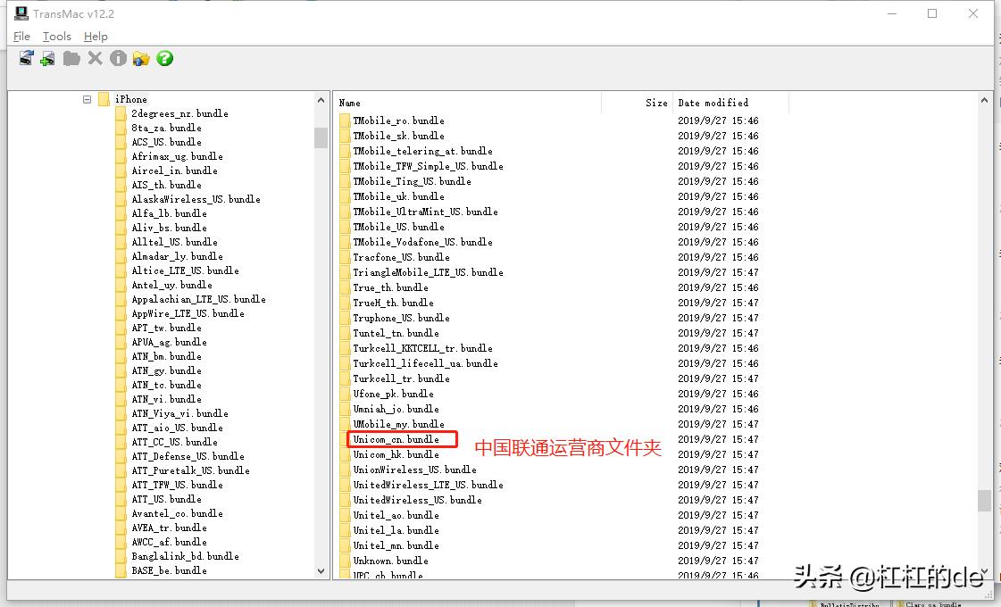Select True_th.bundle in the file list
Viewport: 1001px width, 607px height.
391,287
